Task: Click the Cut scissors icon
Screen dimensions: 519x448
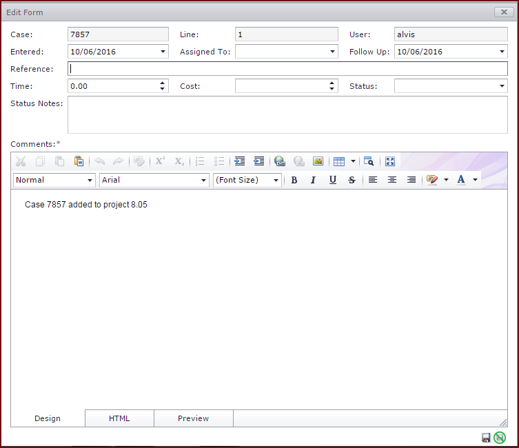Action: click(x=21, y=161)
